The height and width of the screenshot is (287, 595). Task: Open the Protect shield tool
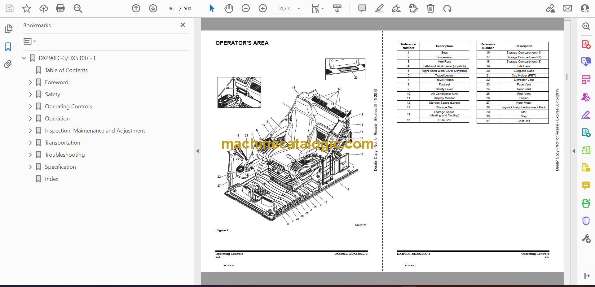586,221
